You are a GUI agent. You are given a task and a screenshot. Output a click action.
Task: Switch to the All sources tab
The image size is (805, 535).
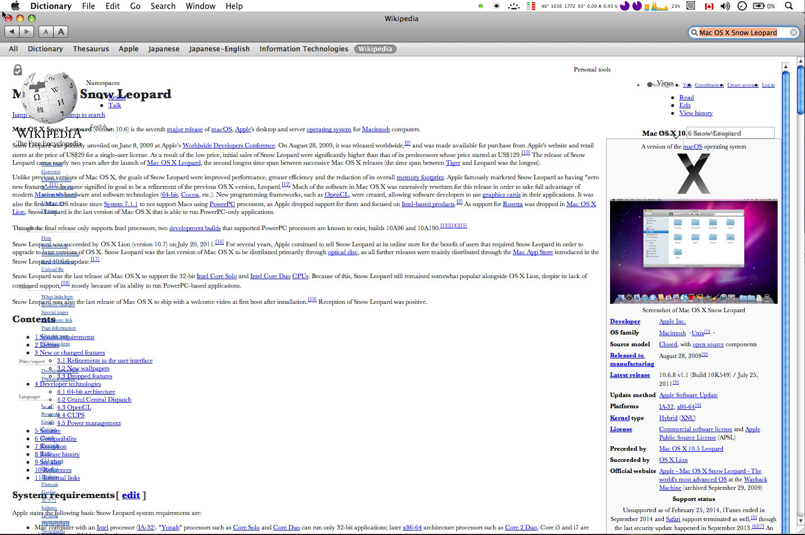pos(13,49)
